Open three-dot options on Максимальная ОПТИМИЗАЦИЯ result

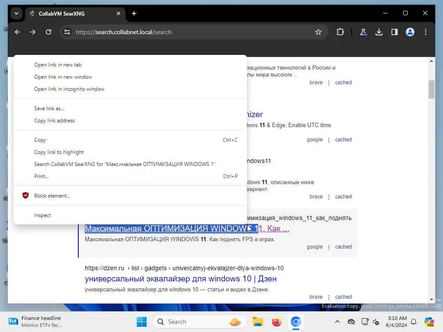[x=329, y=247]
